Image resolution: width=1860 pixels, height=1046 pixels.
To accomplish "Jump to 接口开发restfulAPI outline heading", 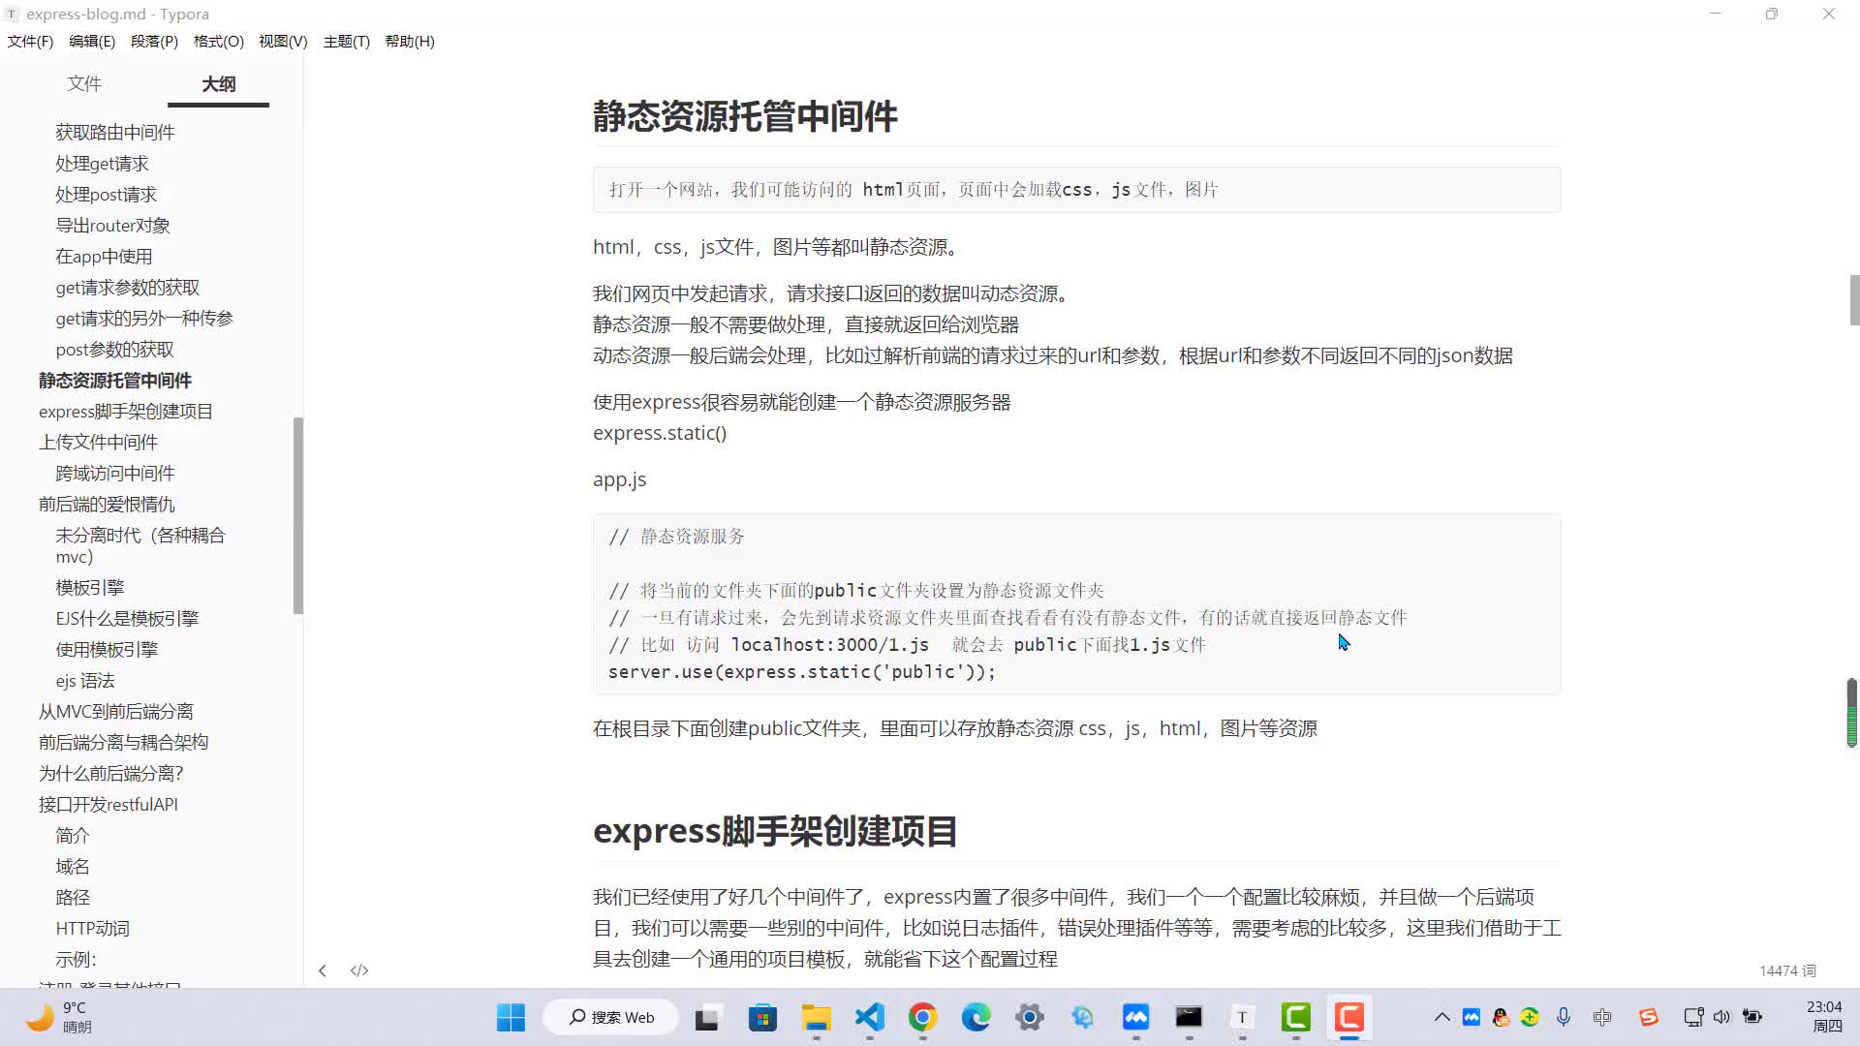I will tap(108, 804).
